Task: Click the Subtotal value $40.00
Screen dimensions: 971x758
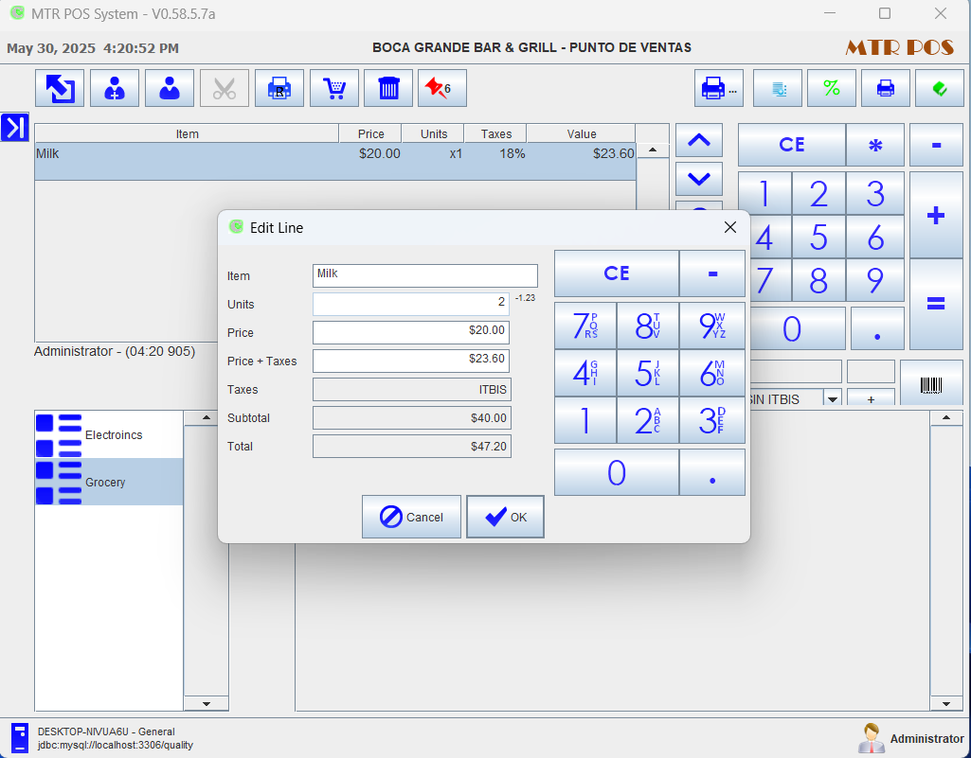Action: coord(412,417)
